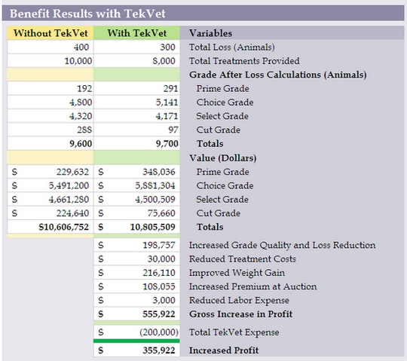The height and width of the screenshot is (361, 407).
Task: Select the 10,805,509 totals cell
Action: pos(136,227)
